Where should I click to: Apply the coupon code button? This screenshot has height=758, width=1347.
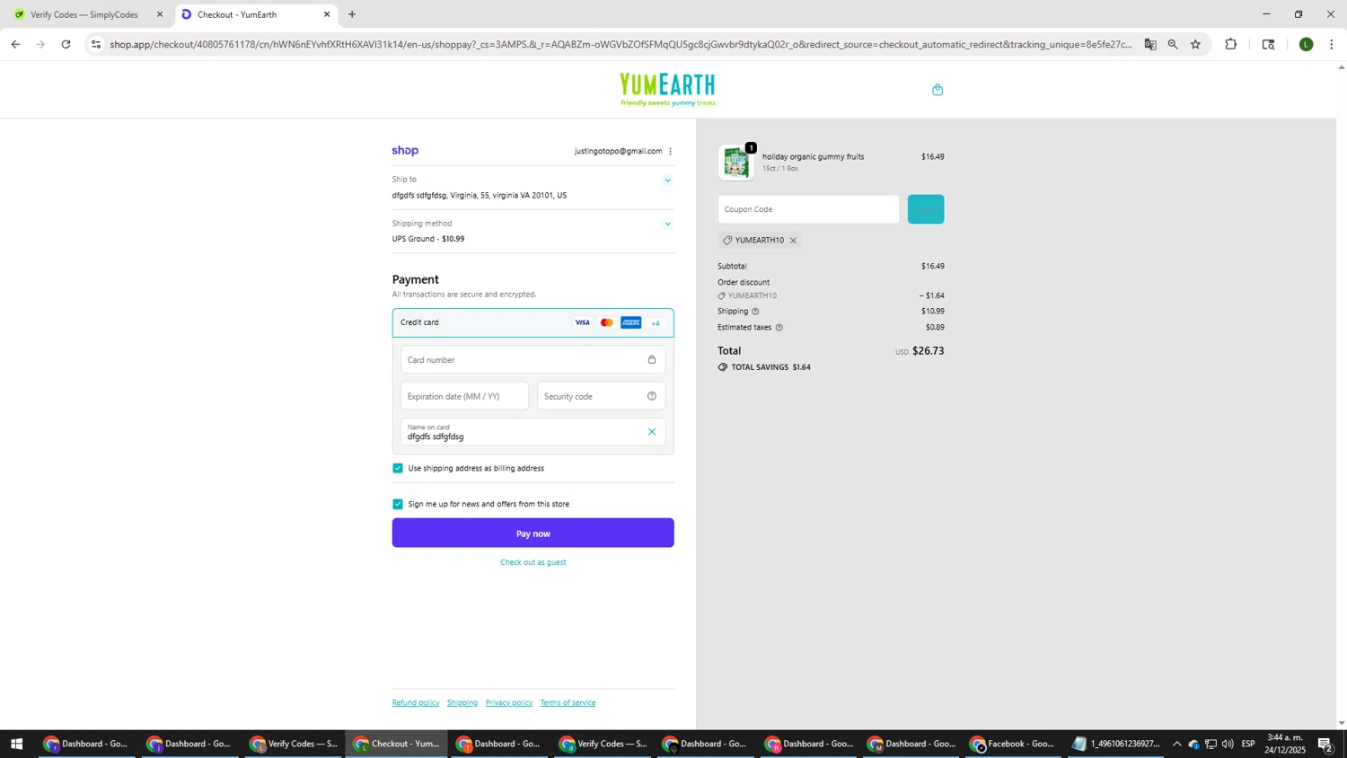tap(926, 209)
